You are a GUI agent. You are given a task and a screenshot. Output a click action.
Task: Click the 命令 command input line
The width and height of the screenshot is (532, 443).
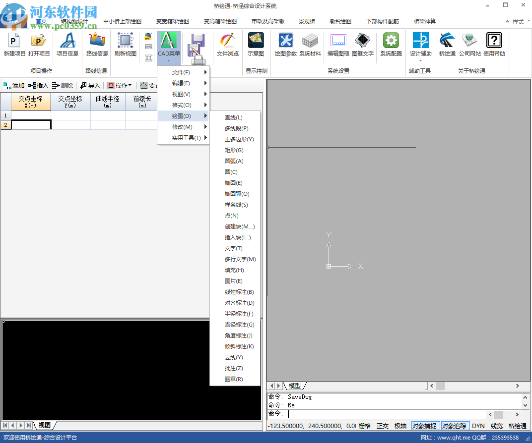(x=377, y=414)
